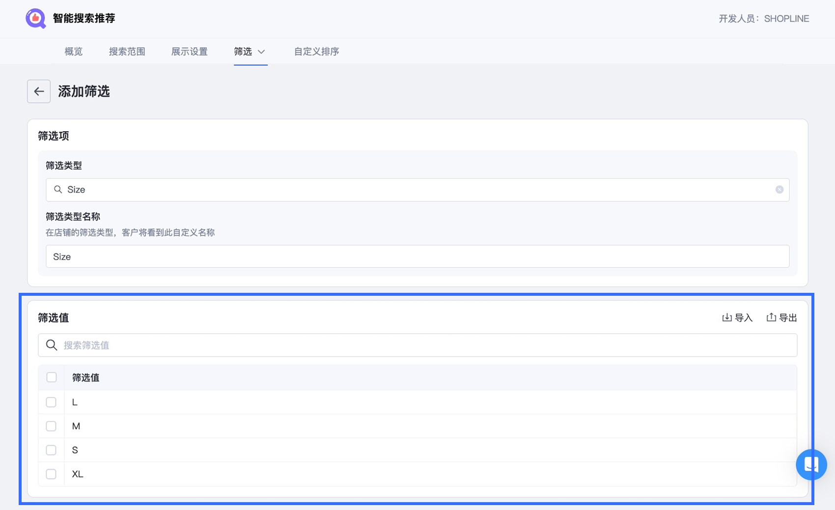
Task: Check the checkbox for value L
Action: 51,402
